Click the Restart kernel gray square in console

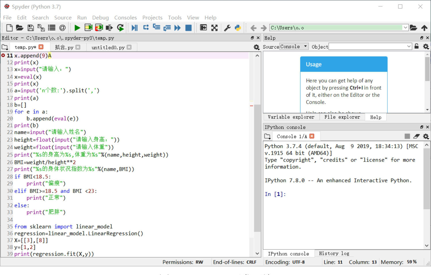point(407,136)
